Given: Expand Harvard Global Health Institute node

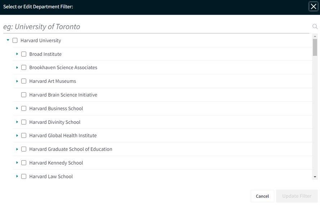Looking at the screenshot, I should 17,135.
